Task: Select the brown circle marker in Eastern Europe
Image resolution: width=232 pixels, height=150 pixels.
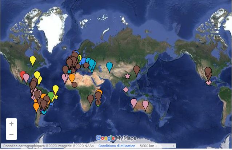Action: (86, 65)
